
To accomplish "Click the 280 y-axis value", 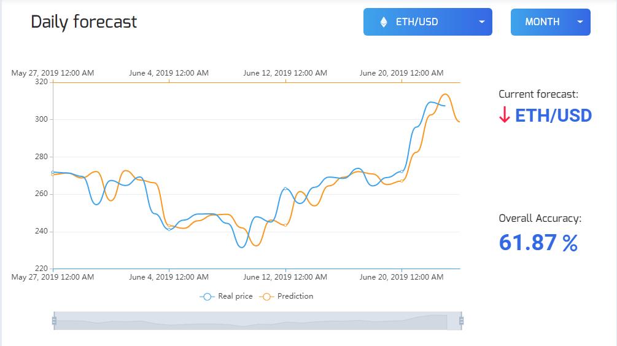I will (x=41, y=157).
